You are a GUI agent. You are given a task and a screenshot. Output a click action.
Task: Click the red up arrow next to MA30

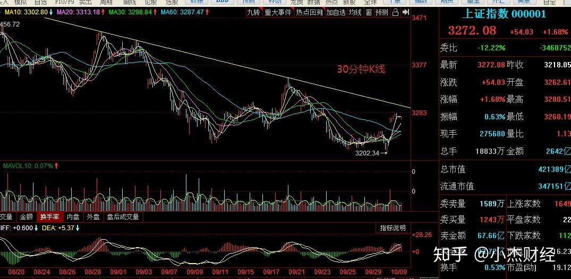[x=156, y=12]
